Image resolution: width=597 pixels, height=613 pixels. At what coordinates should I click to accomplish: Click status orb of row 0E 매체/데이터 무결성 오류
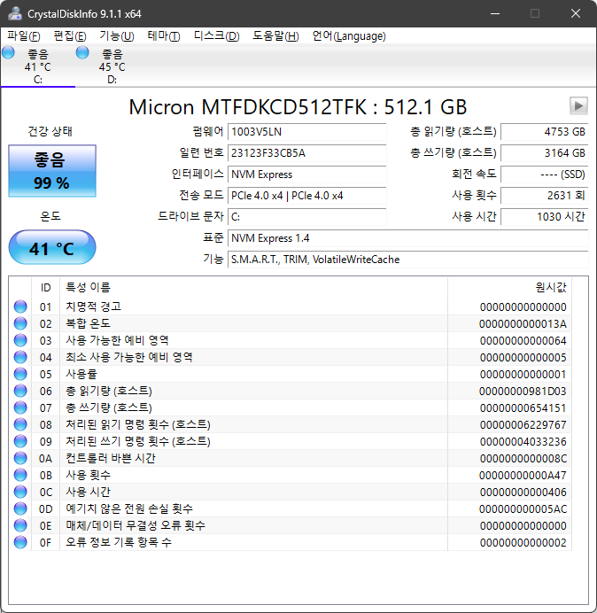click(20, 525)
